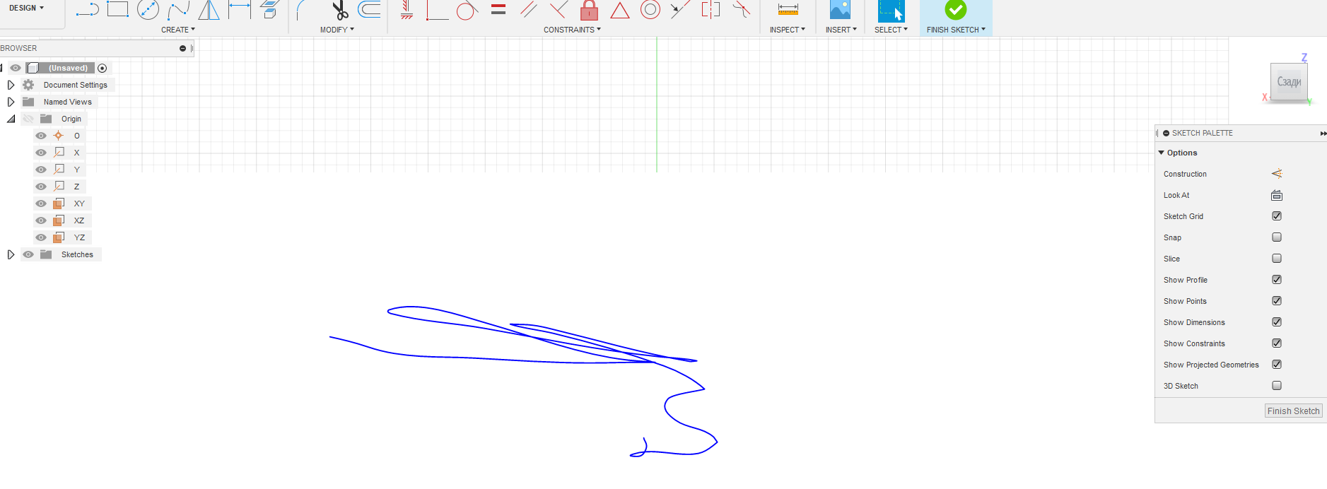The height and width of the screenshot is (489, 1327).
Task: Apply the Coincident constraint
Action: 437,10
